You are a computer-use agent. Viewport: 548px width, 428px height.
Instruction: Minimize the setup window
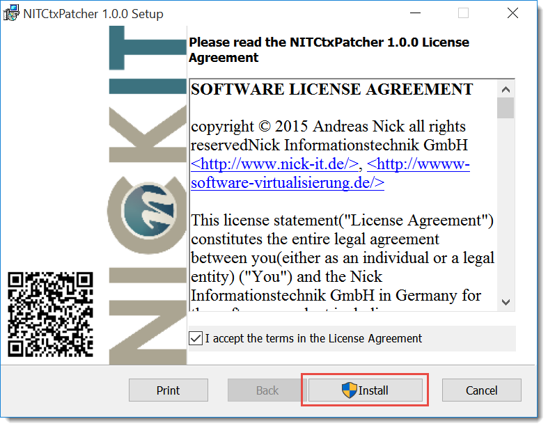tap(415, 13)
